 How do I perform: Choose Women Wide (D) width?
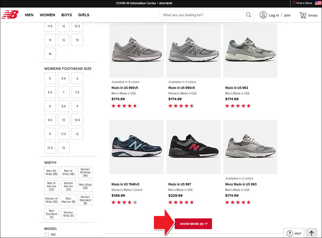(69, 214)
